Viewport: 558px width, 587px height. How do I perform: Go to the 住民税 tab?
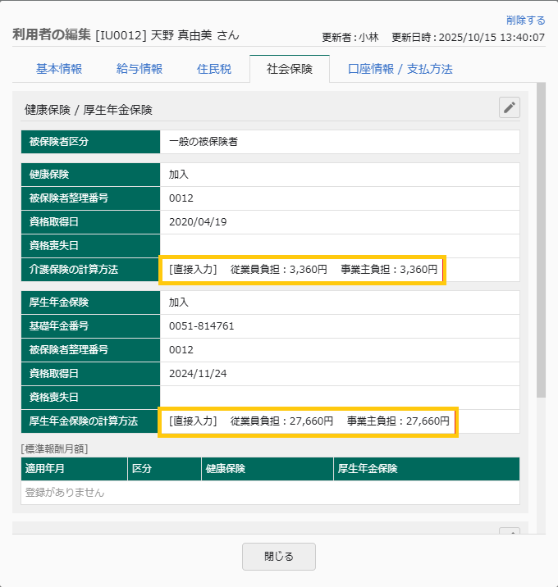click(214, 69)
